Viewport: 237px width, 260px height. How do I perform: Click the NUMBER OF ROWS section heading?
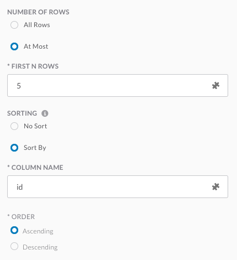pos(38,12)
